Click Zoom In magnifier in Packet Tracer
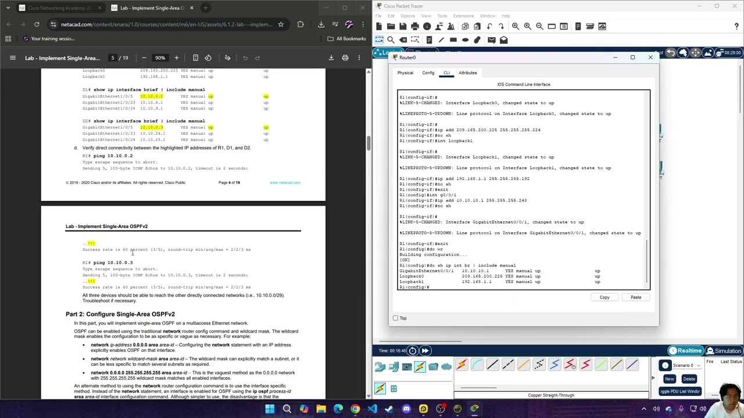The image size is (744, 418). [x=516, y=26]
